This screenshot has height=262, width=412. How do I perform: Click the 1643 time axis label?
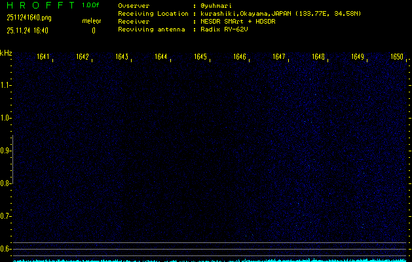(x=122, y=57)
